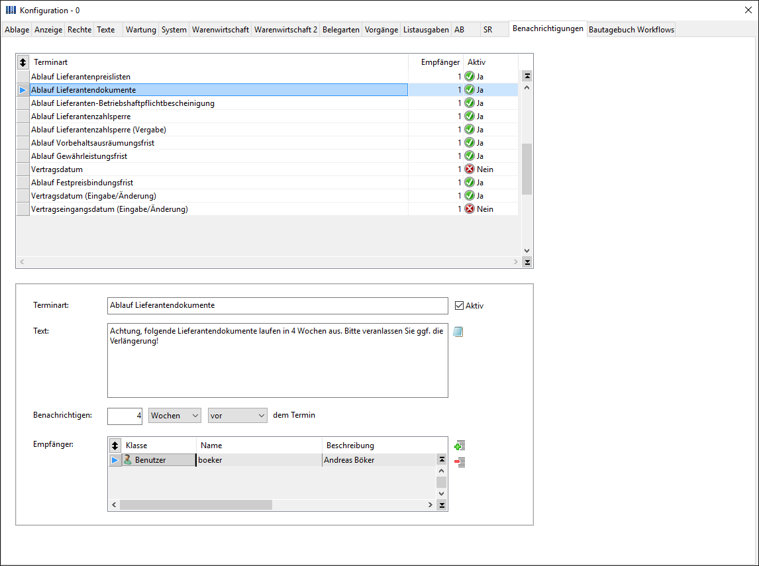Click the Empfänger column header
This screenshot has width=759, height=566.
436,62
